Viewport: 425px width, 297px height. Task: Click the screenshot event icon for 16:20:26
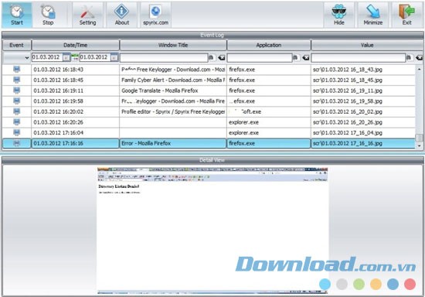(x=17, y=122)
